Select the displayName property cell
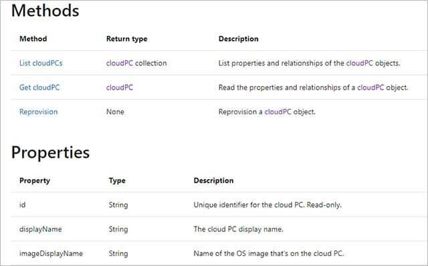The image size is (428, 266). coord(41,229)
